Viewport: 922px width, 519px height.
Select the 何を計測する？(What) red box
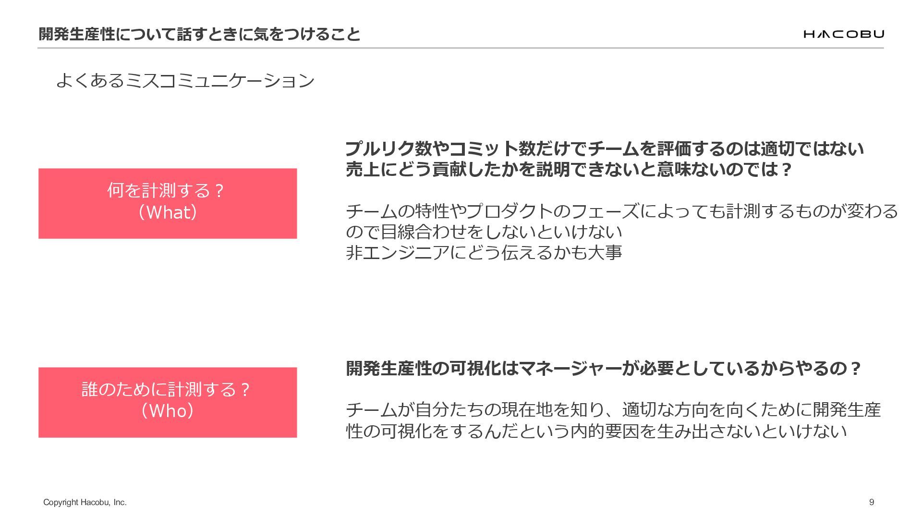[x=168, y=203]
